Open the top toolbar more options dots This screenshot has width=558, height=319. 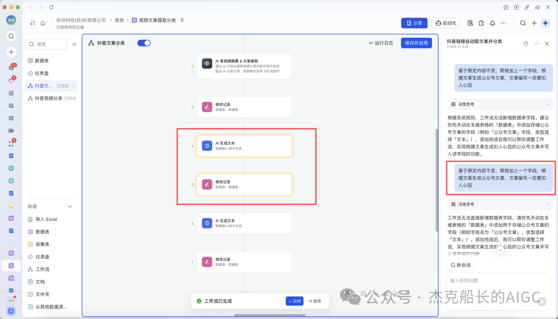[x=504, y=23]
